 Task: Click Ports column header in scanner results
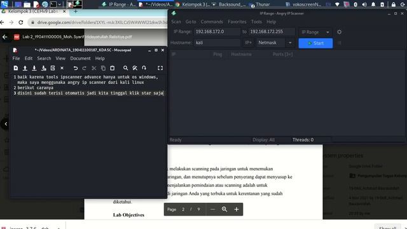(x=282, y=54)
